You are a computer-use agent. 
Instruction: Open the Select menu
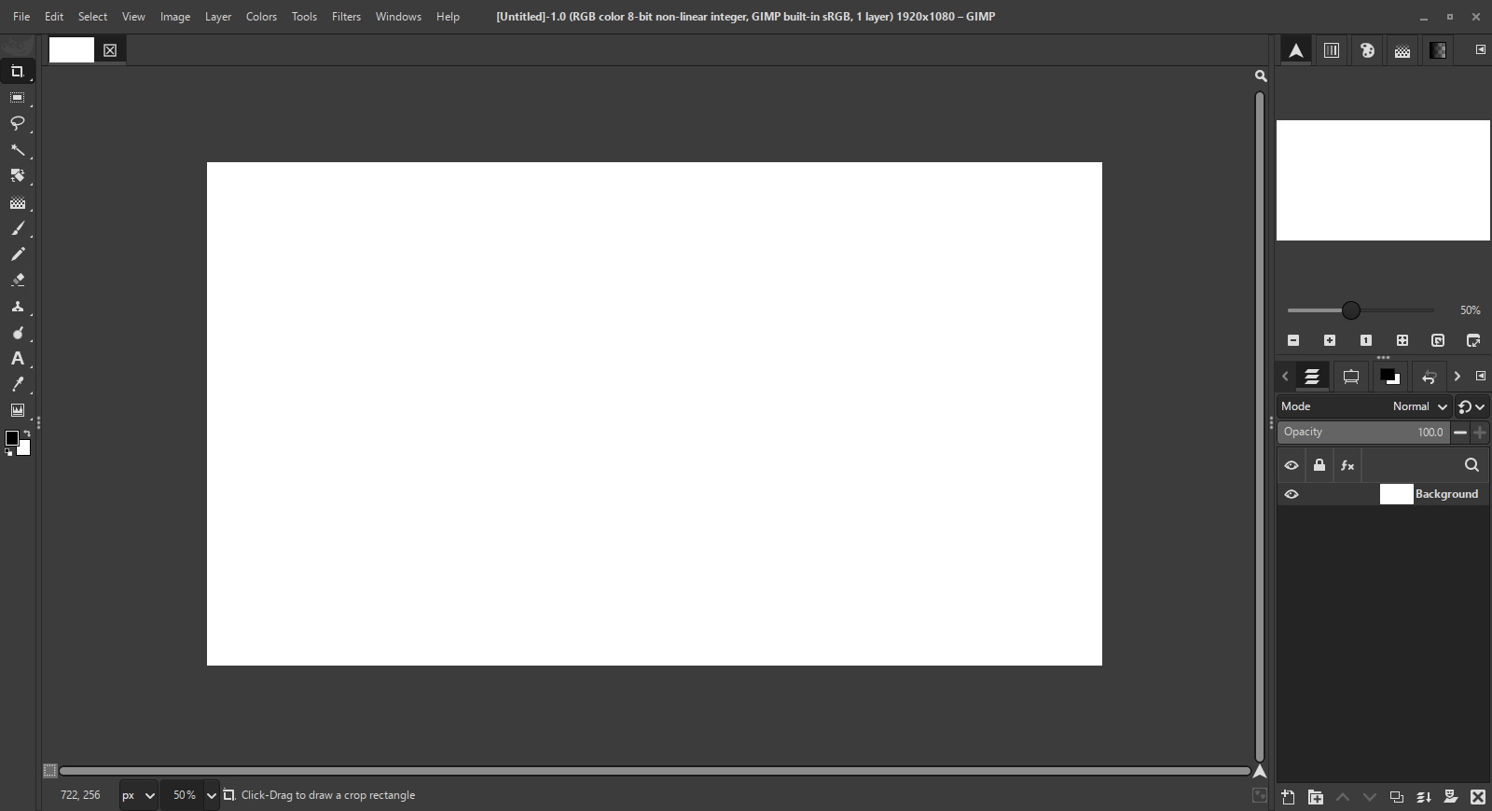tap(92, 17)
